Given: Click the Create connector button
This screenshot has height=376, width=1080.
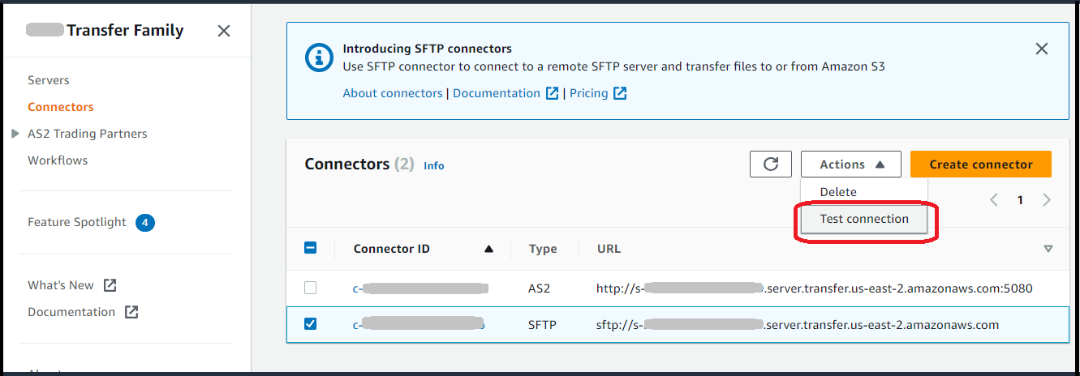Looking at the screenshot, I should tap(980, 164).
